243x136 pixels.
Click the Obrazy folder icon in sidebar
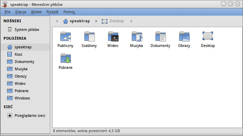coord(10,76)
